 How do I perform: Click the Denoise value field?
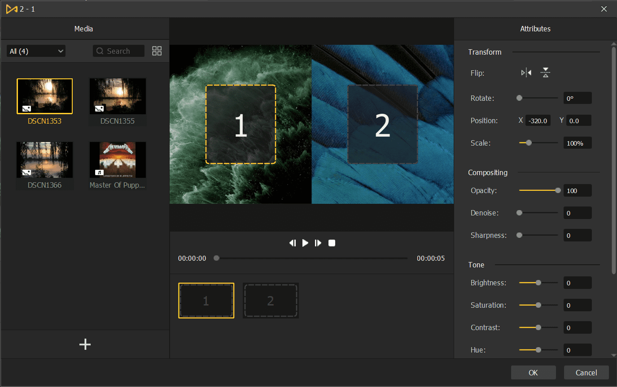[x=578, y=213]
